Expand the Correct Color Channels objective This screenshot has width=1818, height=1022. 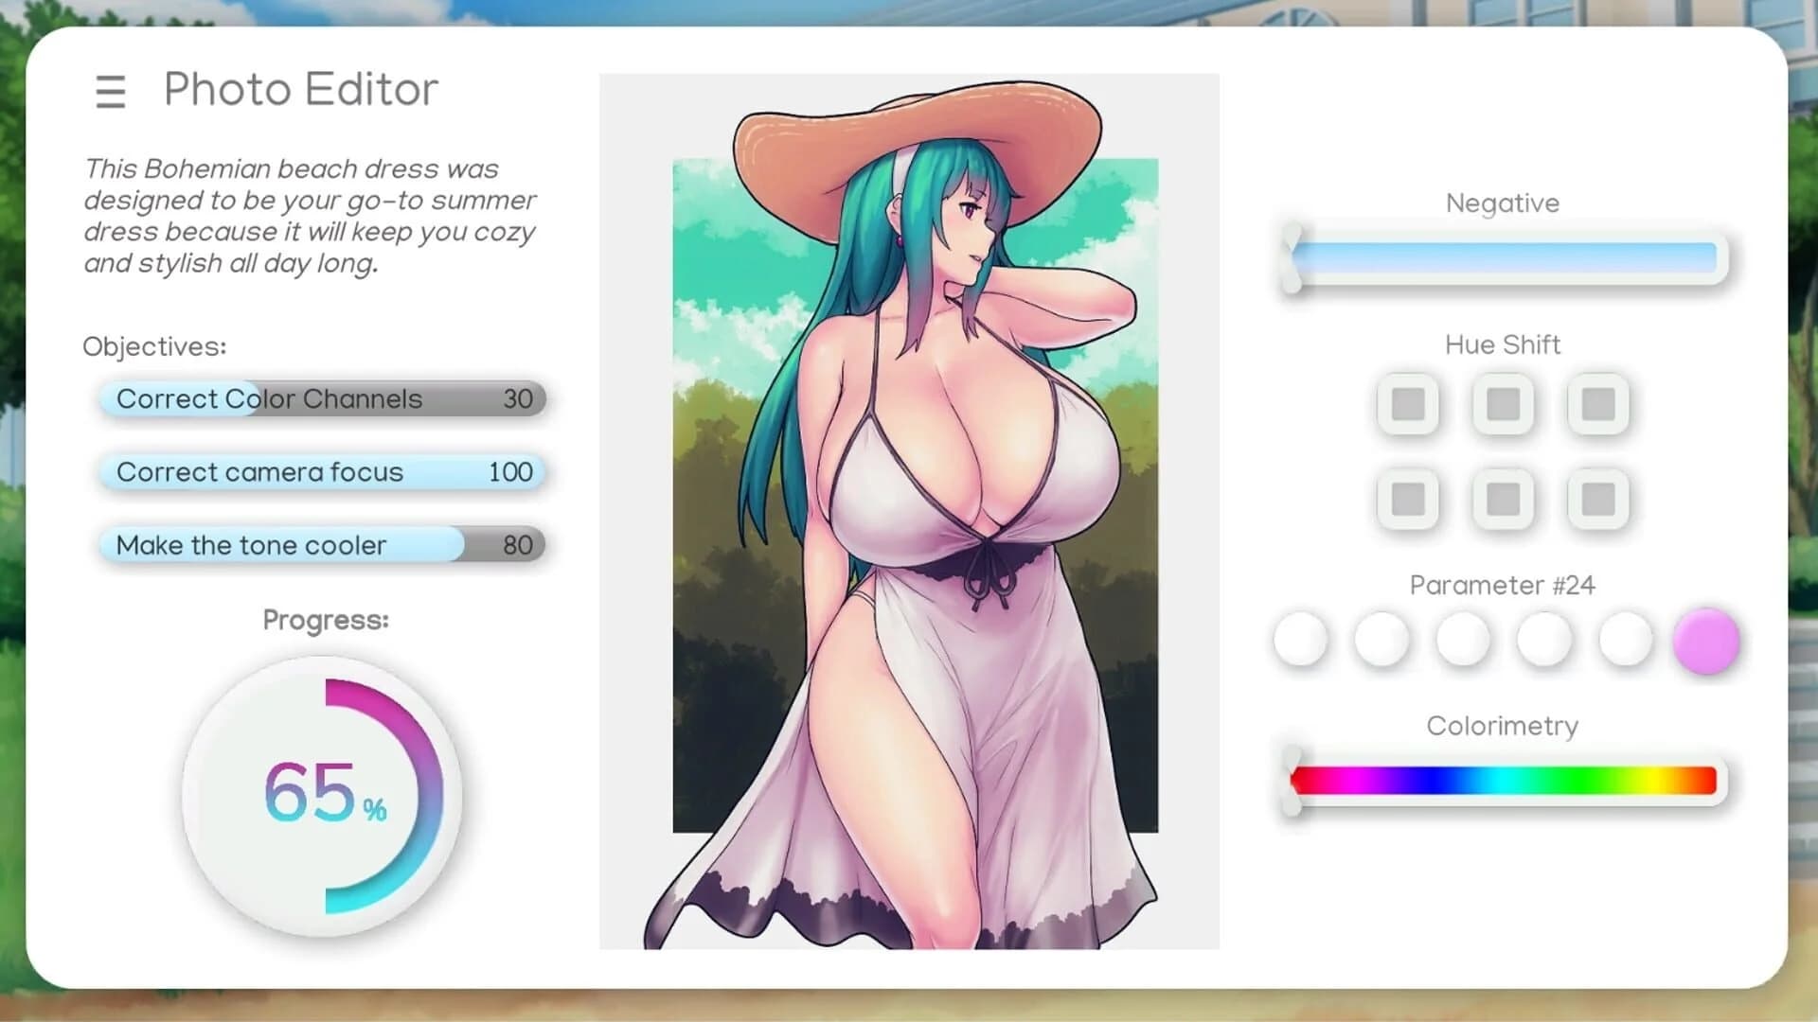pos(320,398)
